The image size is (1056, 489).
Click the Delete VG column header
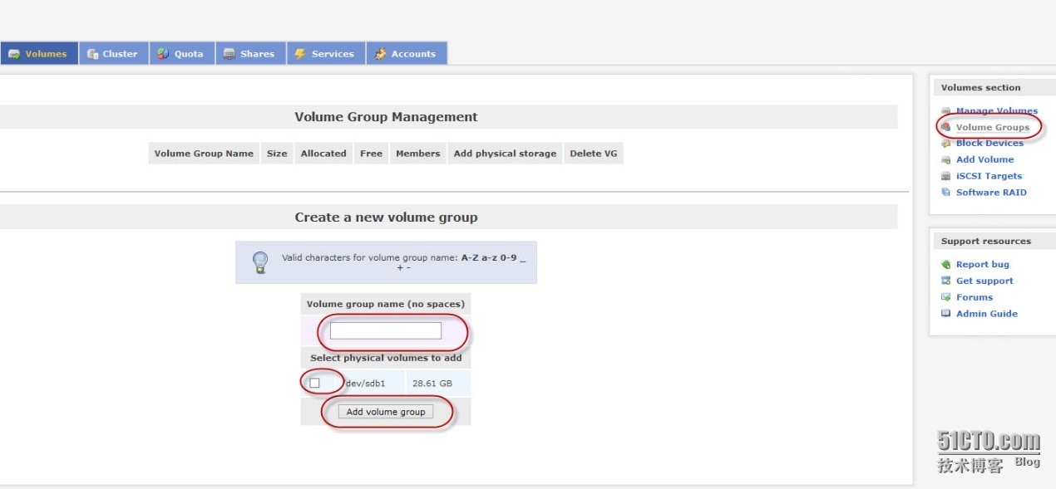click(594, 154)
